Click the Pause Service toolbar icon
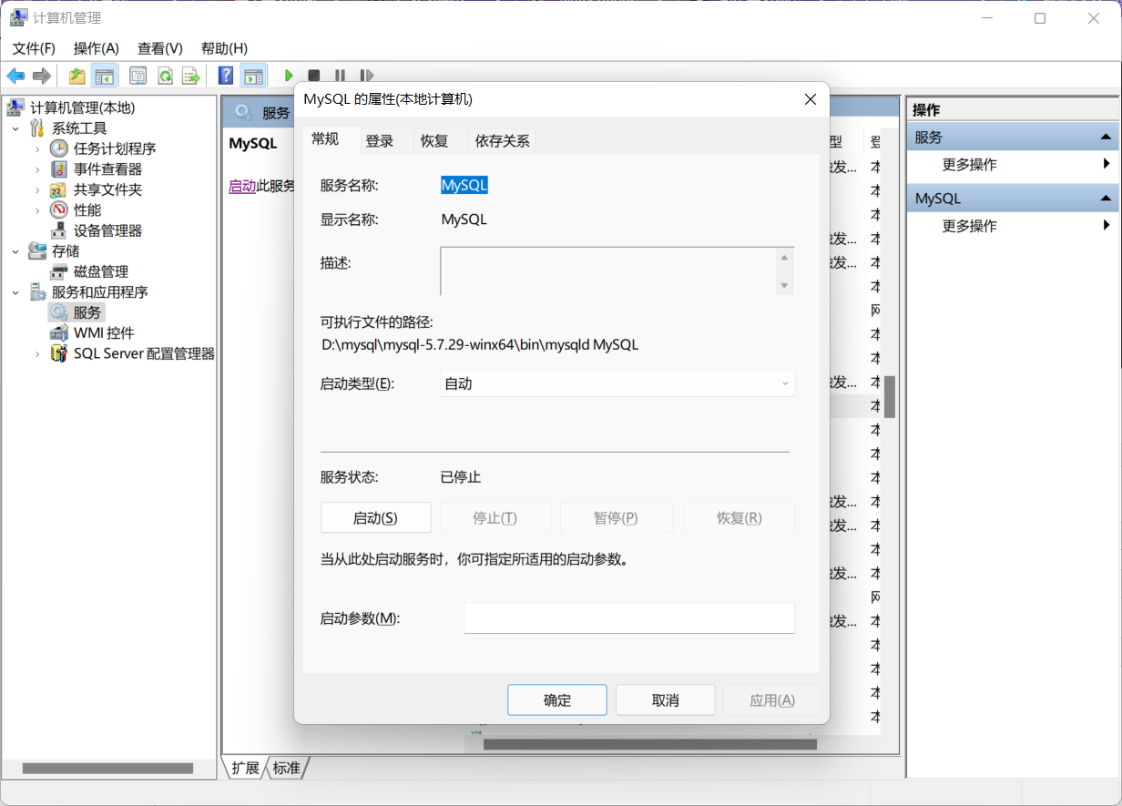This screenshot has width=1122, height=806. pyautogui.click(x=340, y=76)
